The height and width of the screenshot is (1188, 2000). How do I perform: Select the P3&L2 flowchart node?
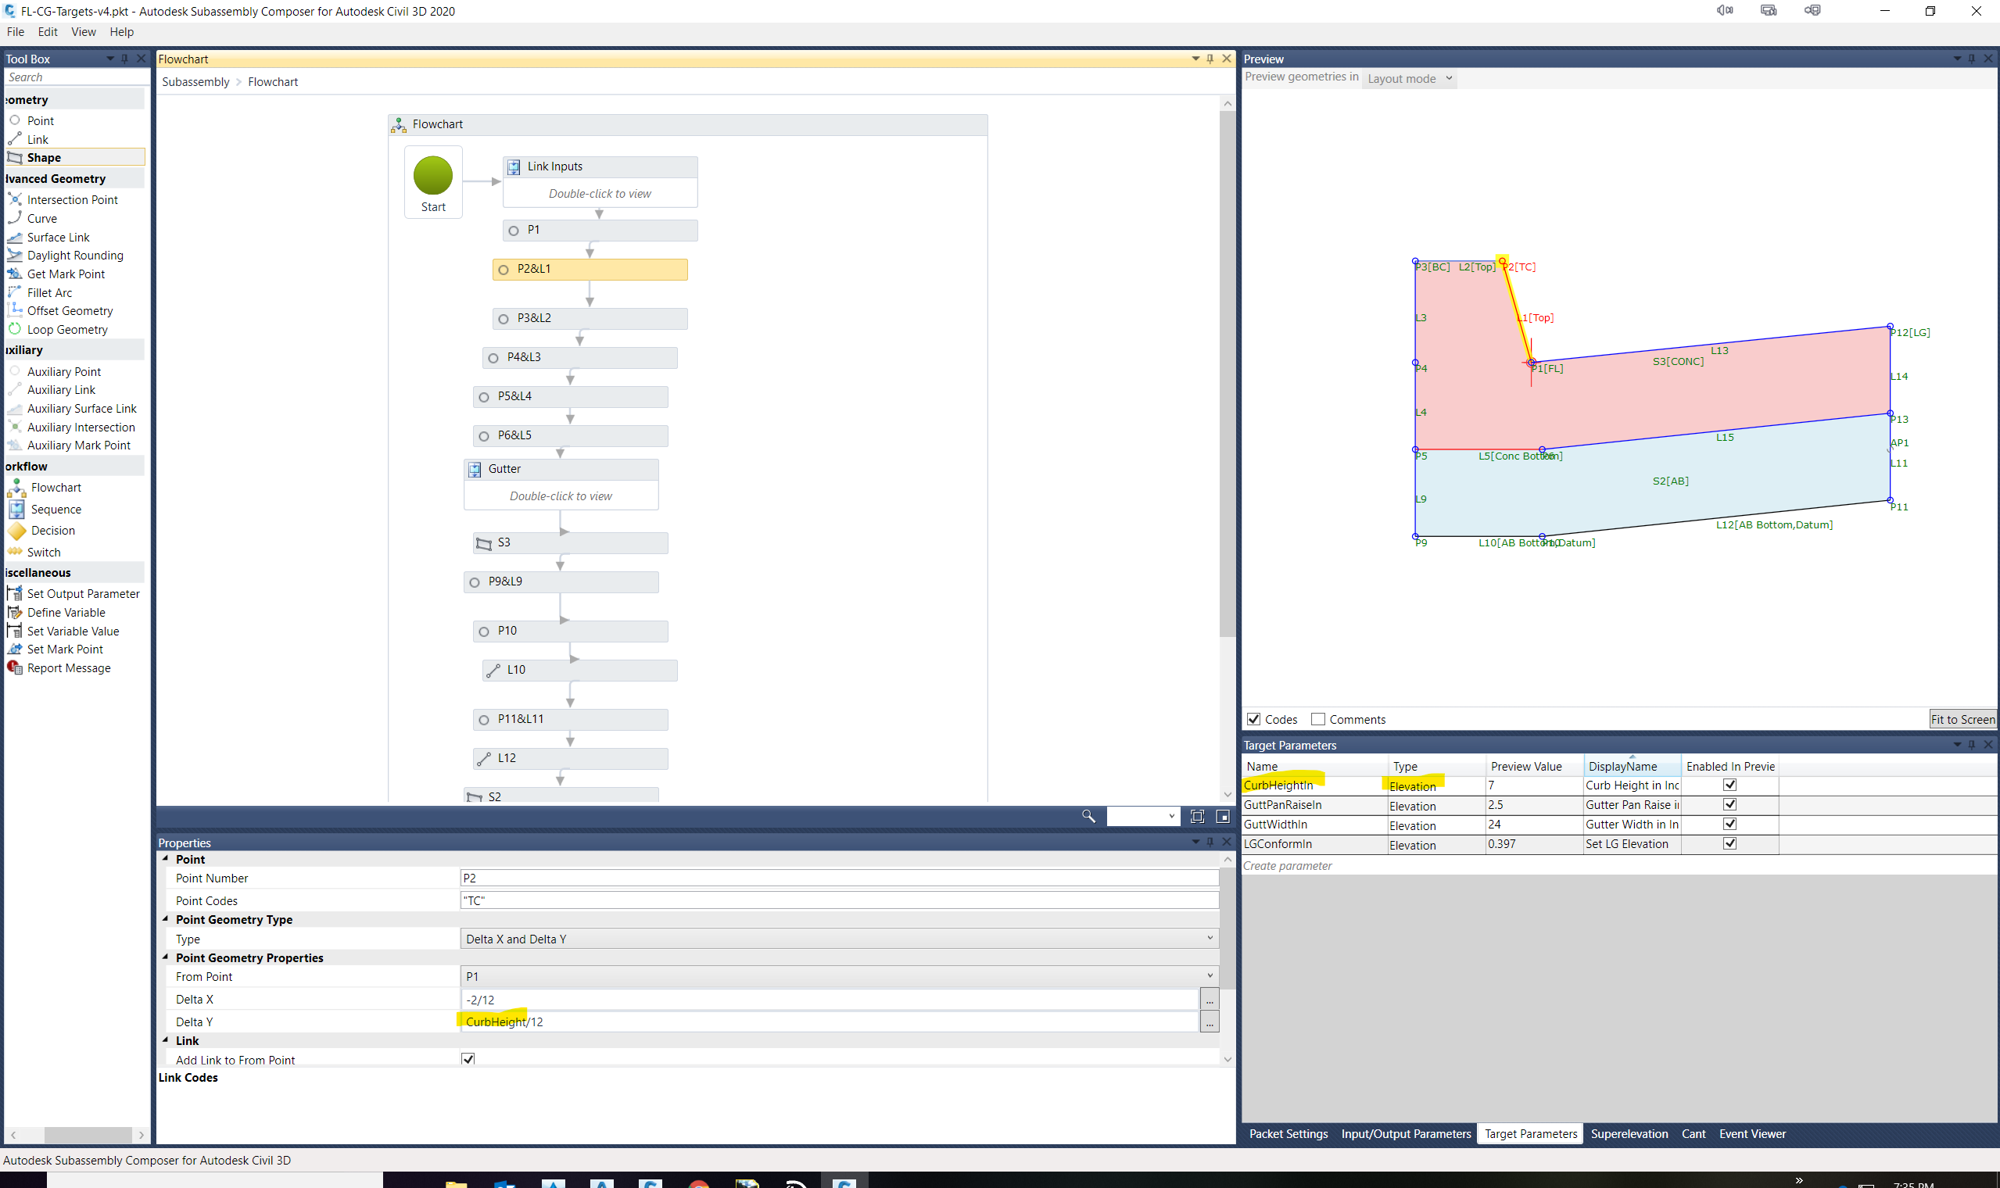pos(590,319)
